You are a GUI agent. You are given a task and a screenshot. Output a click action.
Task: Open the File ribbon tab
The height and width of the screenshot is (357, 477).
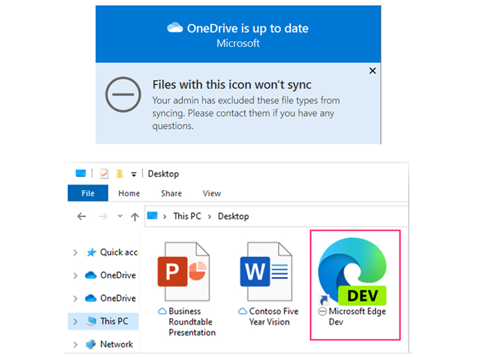(x=88, y=193)
